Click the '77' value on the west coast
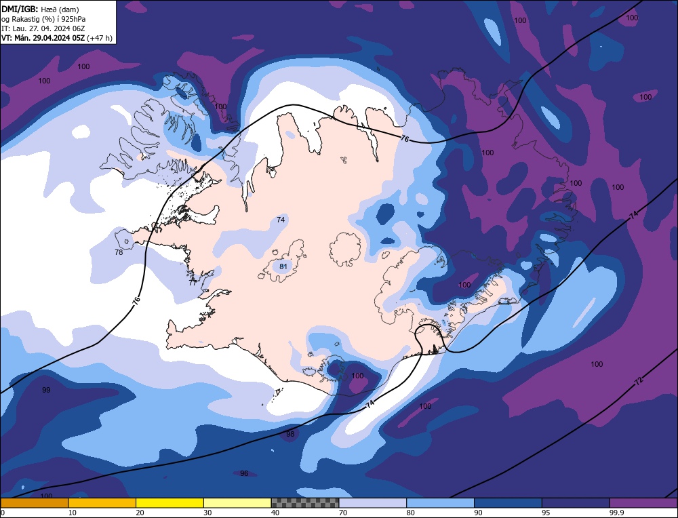This screenshot has width=678, height=518. (x=193, y=283)
